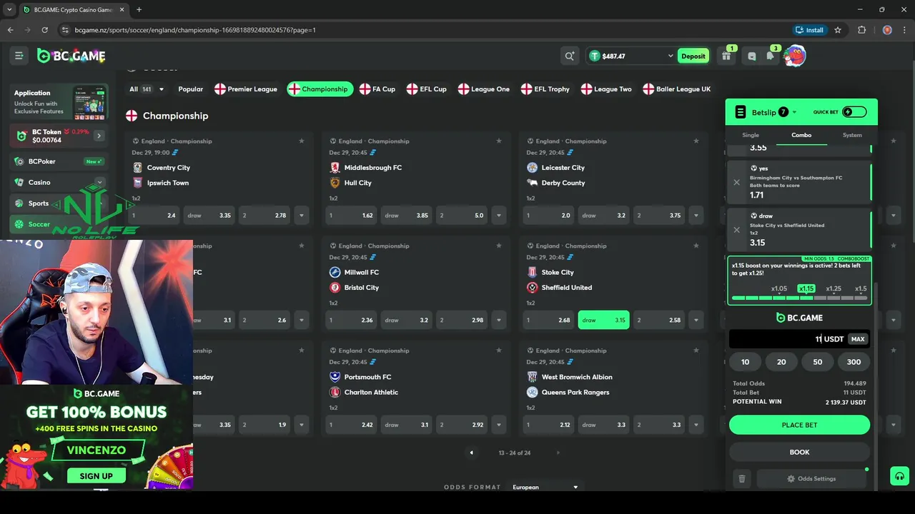This screenshot has height=514, width=915.
Task: Bookmark page with browser star icon
Action: pyautogui.click(x=838, y=30)
